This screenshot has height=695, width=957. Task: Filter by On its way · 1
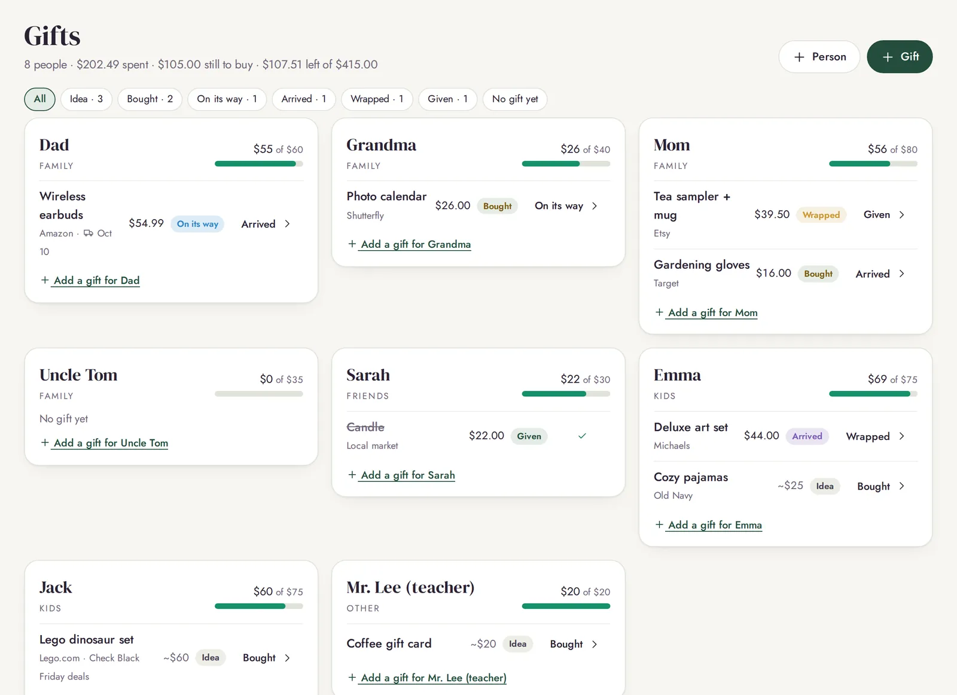[x=227, y=99]
